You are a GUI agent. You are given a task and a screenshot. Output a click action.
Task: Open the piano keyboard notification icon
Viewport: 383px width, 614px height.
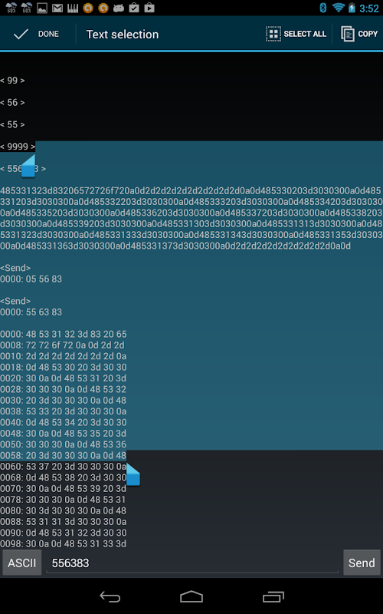tap(73, 8)
